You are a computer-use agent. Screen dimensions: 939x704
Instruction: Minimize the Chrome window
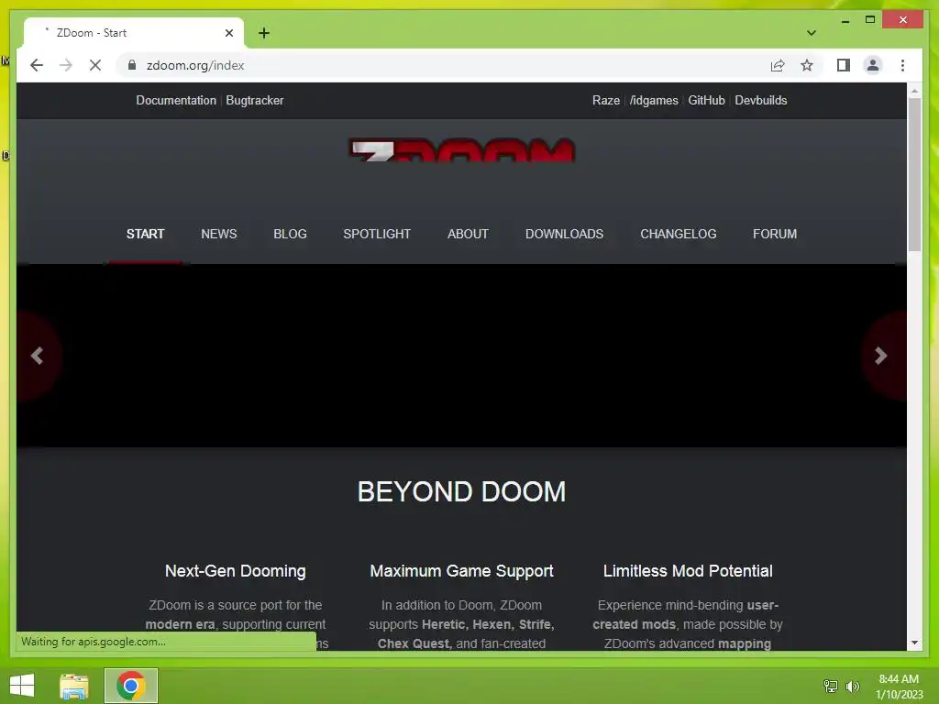tap(845, 20)
